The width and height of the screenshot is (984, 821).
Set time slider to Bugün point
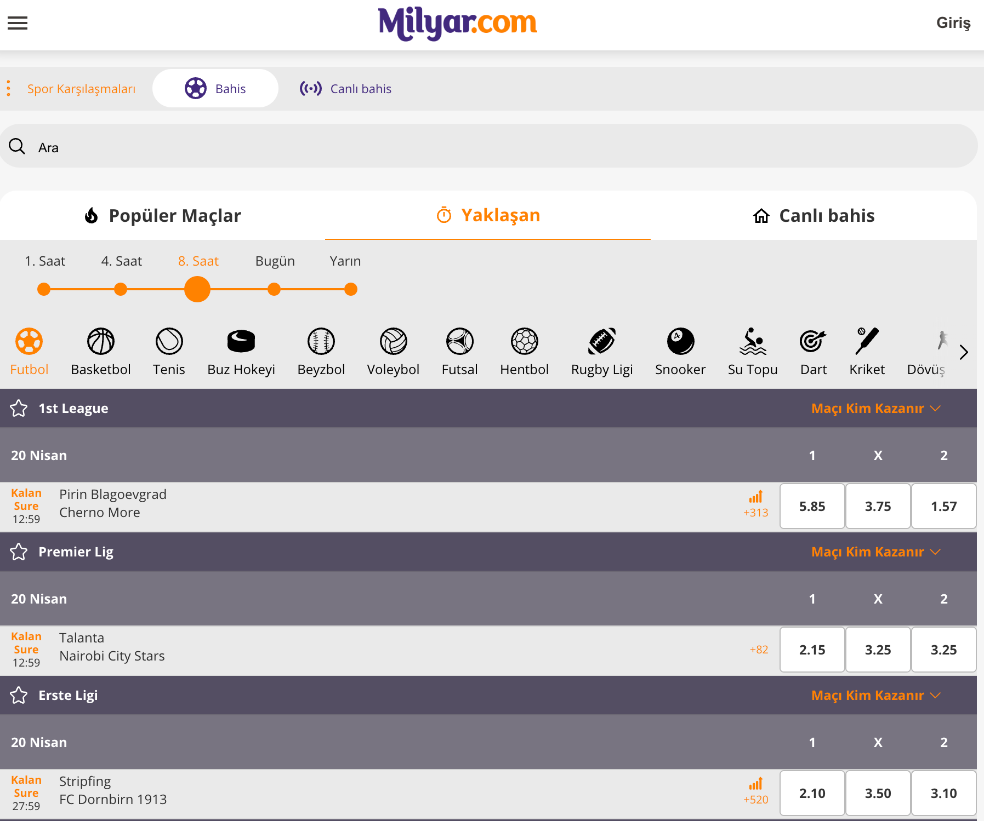pyautogui.click(x=274, y=289)
